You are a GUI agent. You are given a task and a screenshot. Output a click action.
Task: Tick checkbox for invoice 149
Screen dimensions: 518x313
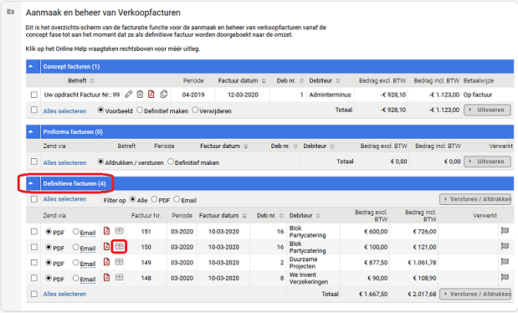coord(34,263)
